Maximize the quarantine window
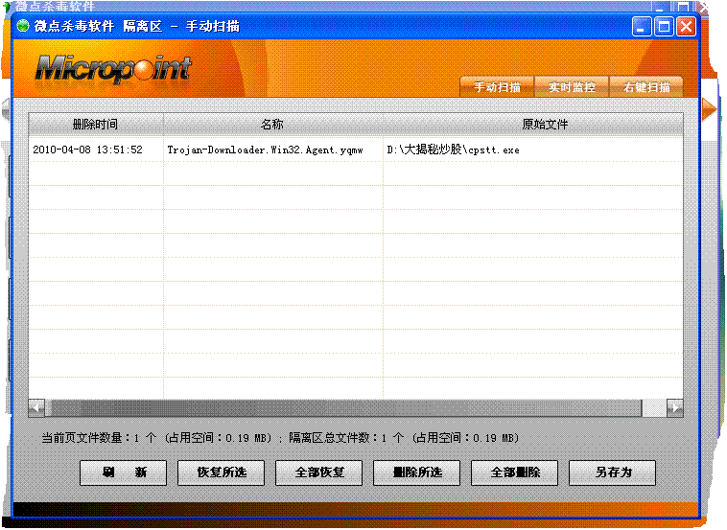727x530 pixels. pos(664,27)
